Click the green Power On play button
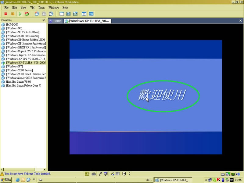Viewport: 244px width, 183px height. pos(20,14)
